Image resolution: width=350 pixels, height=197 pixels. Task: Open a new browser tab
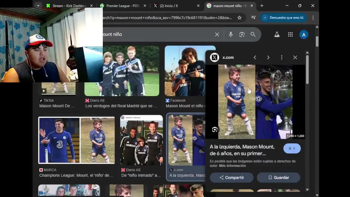[x=262, y=6]
